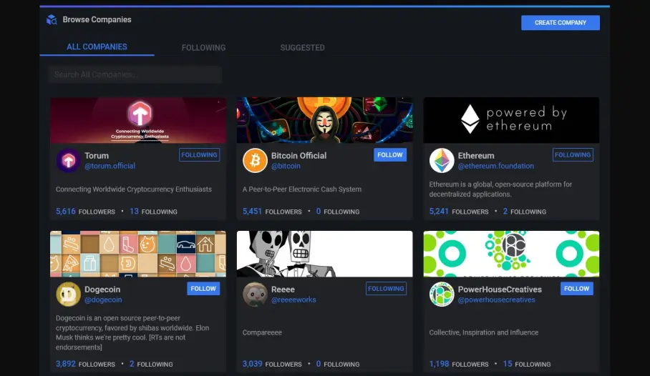Follow the Bitcoin Official company
Screen dimensions: 650x376
click(x=390, y=155)
